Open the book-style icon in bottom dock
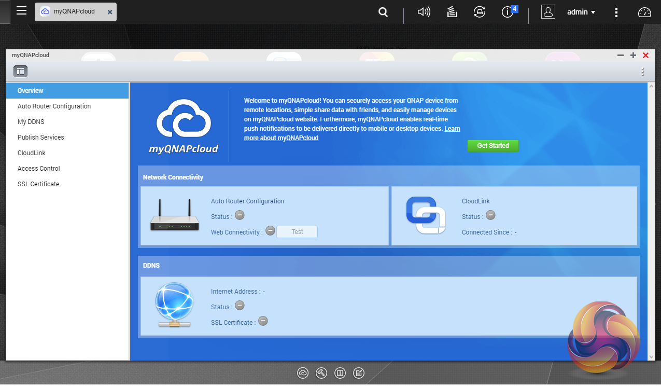Image resolution: width=661 pixels, height=386 pixels. point(340,373)
